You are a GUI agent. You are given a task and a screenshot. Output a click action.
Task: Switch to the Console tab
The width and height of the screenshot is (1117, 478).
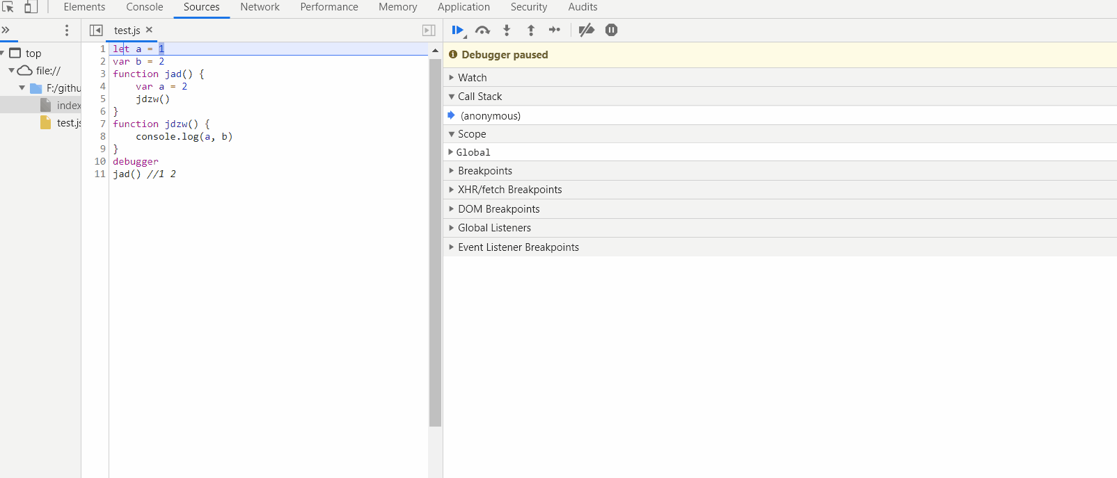point(145,7)
